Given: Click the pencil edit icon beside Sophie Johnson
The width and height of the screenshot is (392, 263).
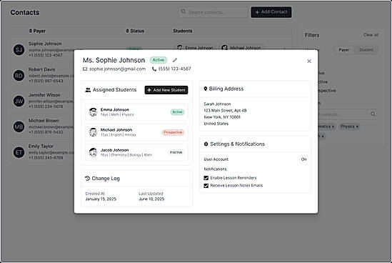Looking at the screenshot, I should [x=175, y=60].
